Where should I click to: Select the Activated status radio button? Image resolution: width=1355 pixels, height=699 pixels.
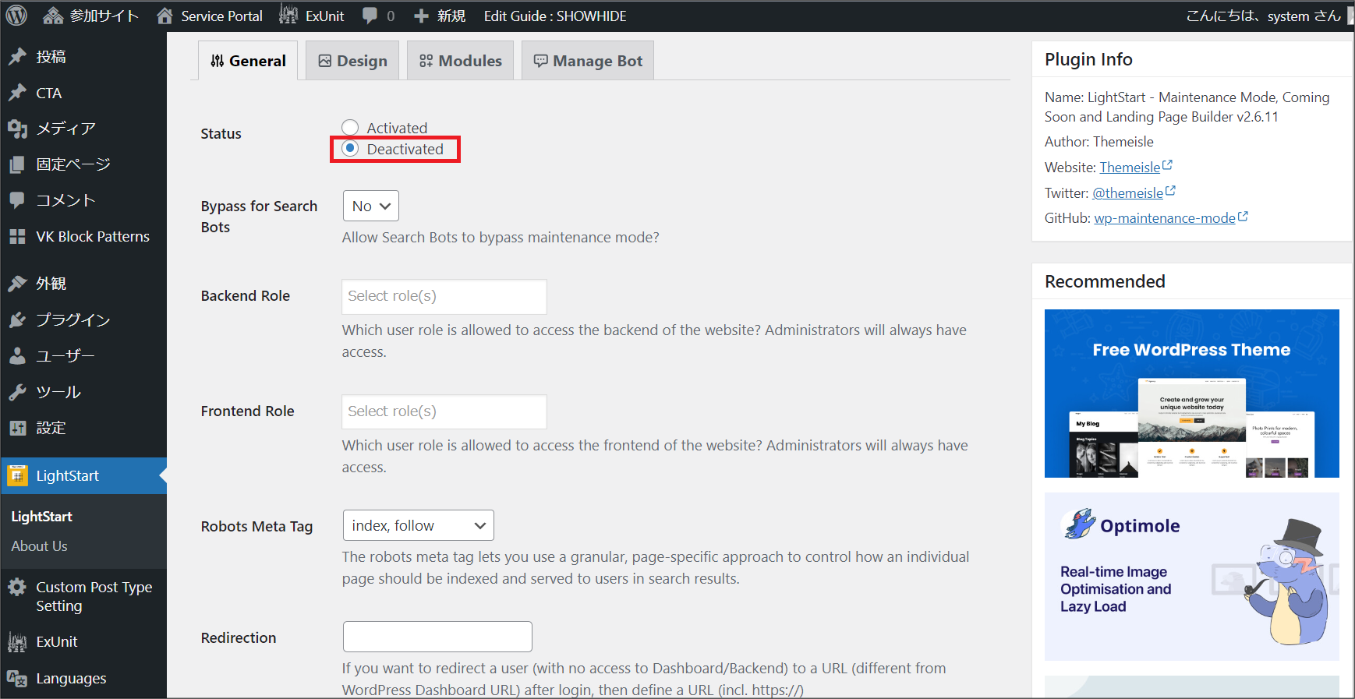350,127
